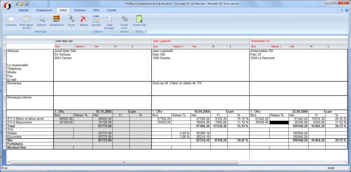Expand the quick access toolbar customize arrow
Viewport: 351px width, 172px height.
coord(33,4)
